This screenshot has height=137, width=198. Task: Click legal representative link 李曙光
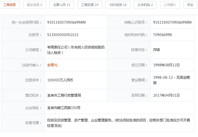click(x=52, y=65)
